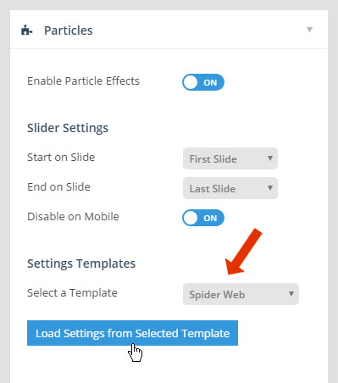Click the white knob of Particle Effects toggle

coord(191,82)
